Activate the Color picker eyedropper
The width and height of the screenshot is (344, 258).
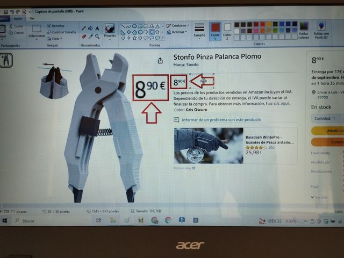[90, 37]
